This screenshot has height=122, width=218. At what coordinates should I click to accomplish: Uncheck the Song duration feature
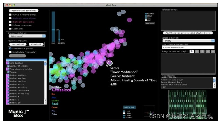tap(8, 63)
